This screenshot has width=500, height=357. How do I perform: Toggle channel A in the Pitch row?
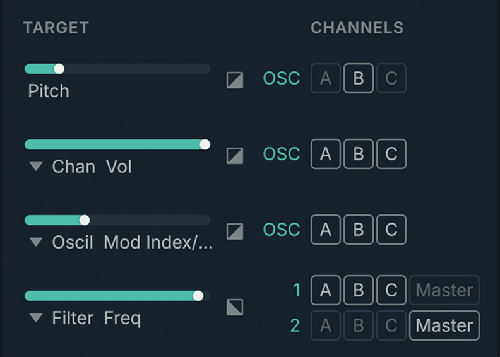pos(326,79)
